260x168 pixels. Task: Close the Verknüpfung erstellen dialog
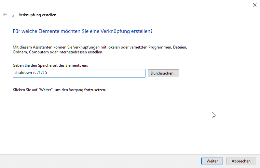click(254, 5)
